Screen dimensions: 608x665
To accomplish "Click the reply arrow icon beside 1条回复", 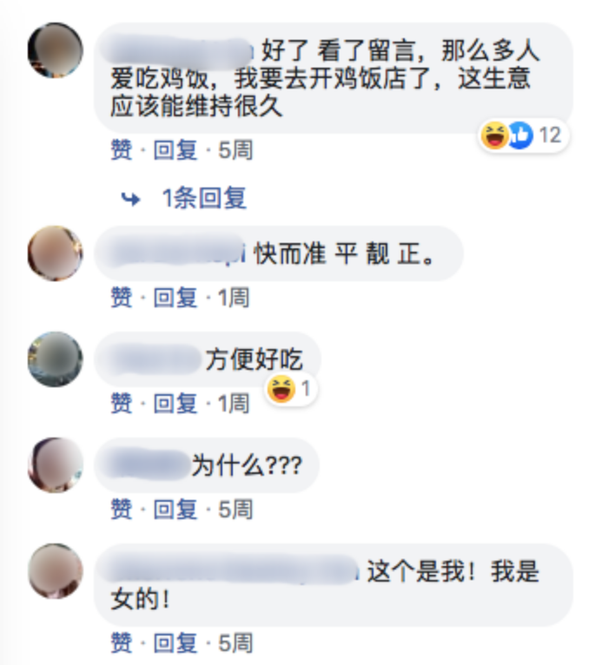I will pyautogui.click(x=130, y=199).
